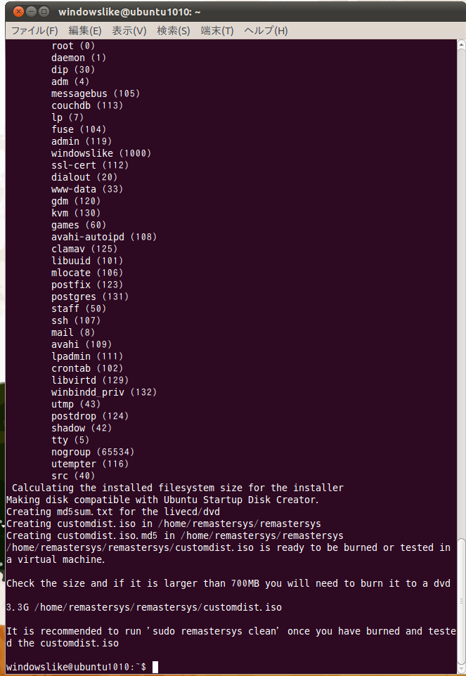This screenshot has height=676, width=466.
Task: Open the ファイル(F) menu
Action: point(34,31)
